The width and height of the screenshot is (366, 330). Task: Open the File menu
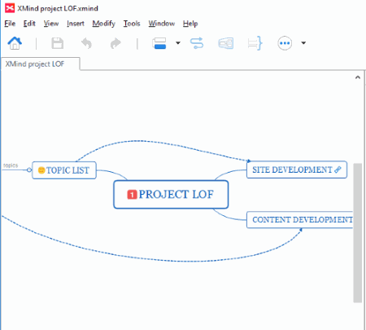click(x=10, y=24)
